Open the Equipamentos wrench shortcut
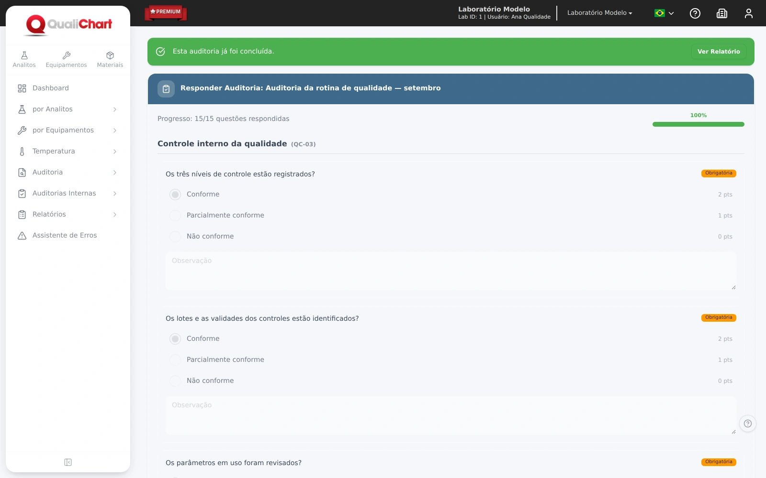 (66, 55)
